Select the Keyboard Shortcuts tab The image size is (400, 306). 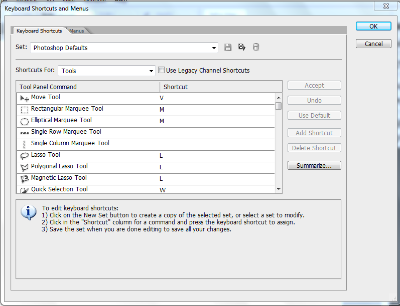[39, 31]
